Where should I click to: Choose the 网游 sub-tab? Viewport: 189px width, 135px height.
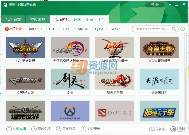pyautogui.click(x=78, y=20)
